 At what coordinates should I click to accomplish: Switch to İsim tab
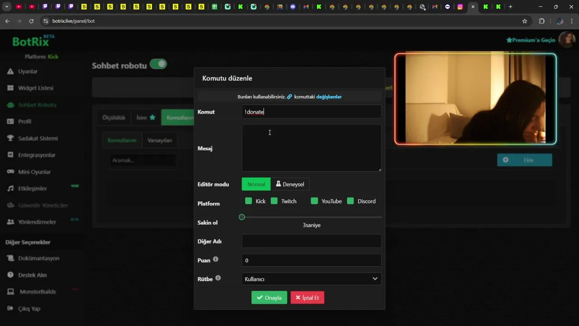pos(146,117)
